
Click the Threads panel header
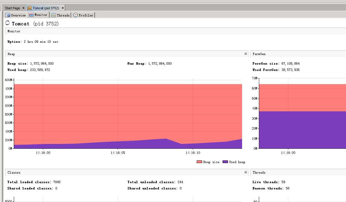(x=298, y=172)
